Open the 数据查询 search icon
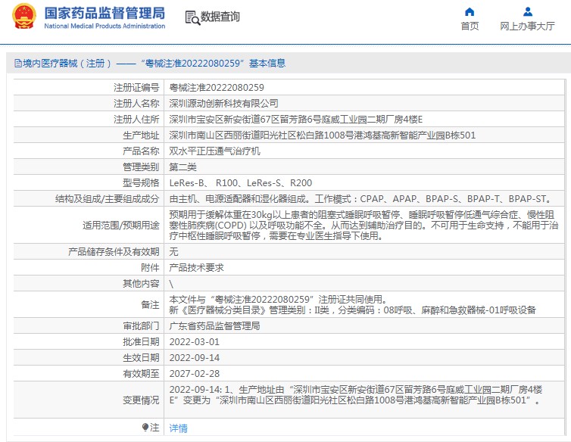This screenshot has width=571, height=442. pyautogui.click(x=192, y=18)
